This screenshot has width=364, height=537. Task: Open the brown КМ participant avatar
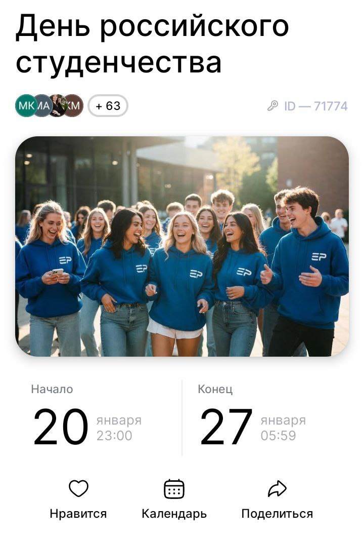pos(74,105)
